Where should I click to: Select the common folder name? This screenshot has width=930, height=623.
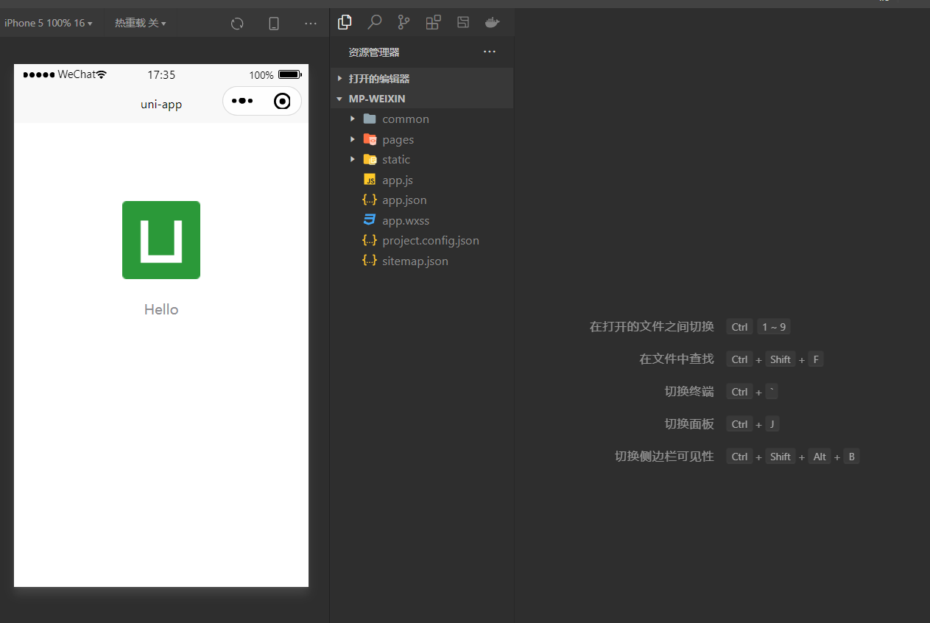406,119
